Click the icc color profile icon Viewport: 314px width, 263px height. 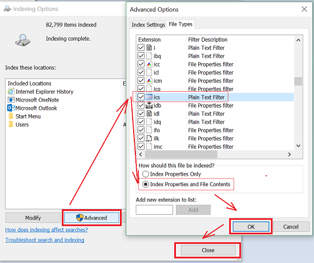(x=149, y=64)
